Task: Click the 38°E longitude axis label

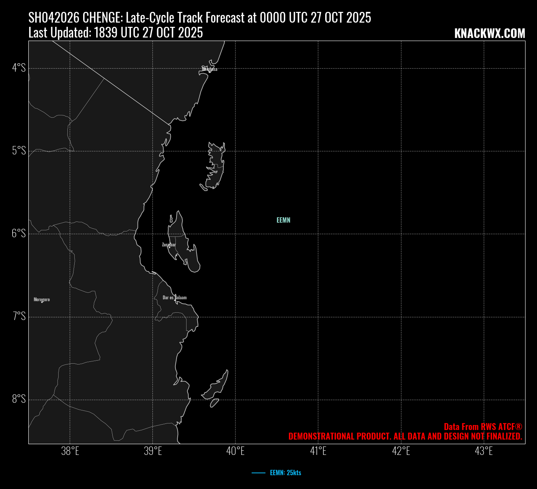Action: pyautogui.click(x=70, y=451)
